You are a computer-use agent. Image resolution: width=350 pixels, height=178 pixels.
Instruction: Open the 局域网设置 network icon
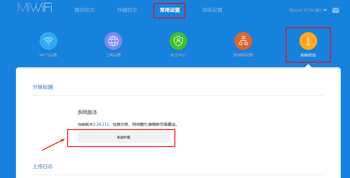click(243, 41)
